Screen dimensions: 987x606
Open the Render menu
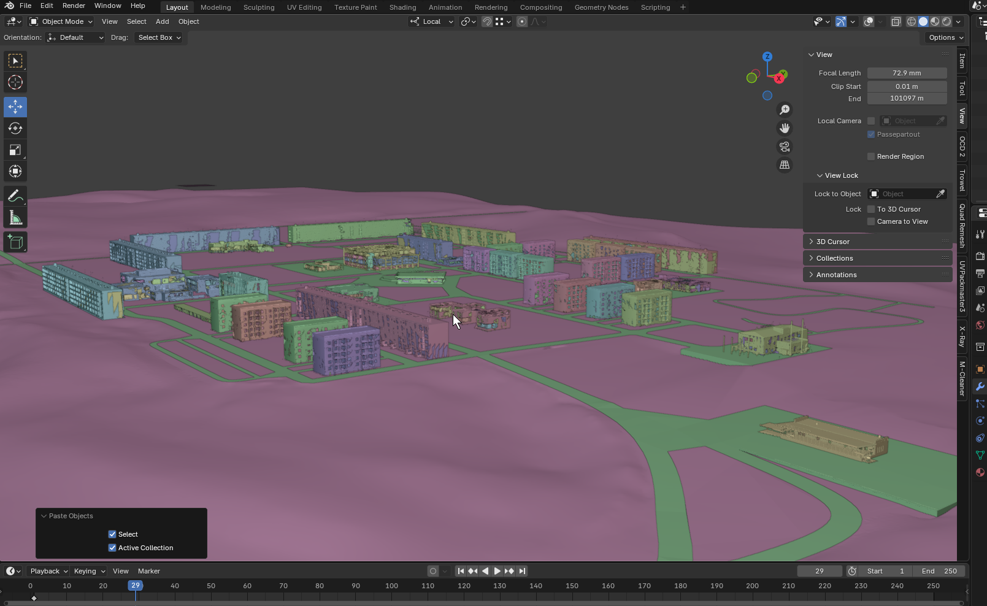click(x=74, y=6)
